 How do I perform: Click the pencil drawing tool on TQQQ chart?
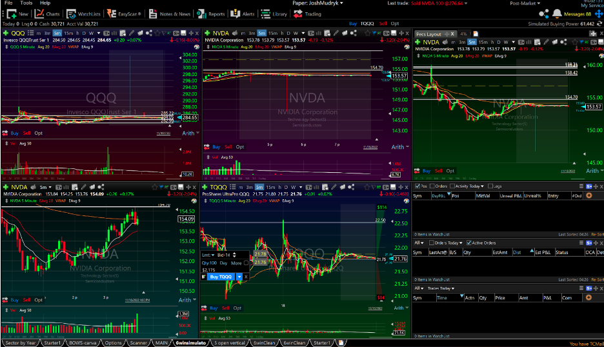(334, 187)
